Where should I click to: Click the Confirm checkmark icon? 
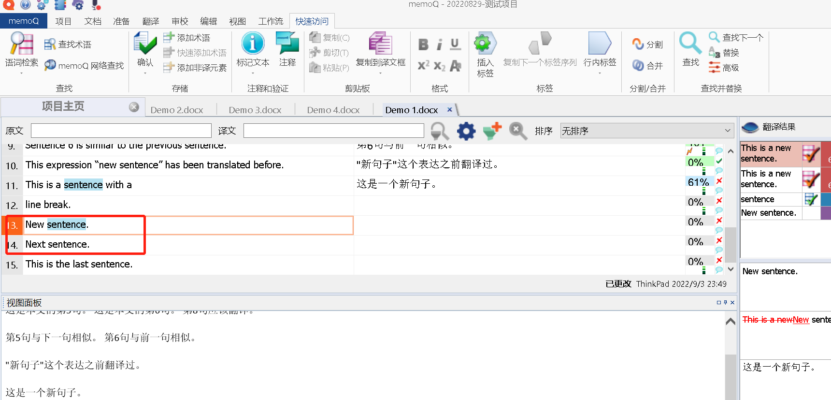click(145, 44)
